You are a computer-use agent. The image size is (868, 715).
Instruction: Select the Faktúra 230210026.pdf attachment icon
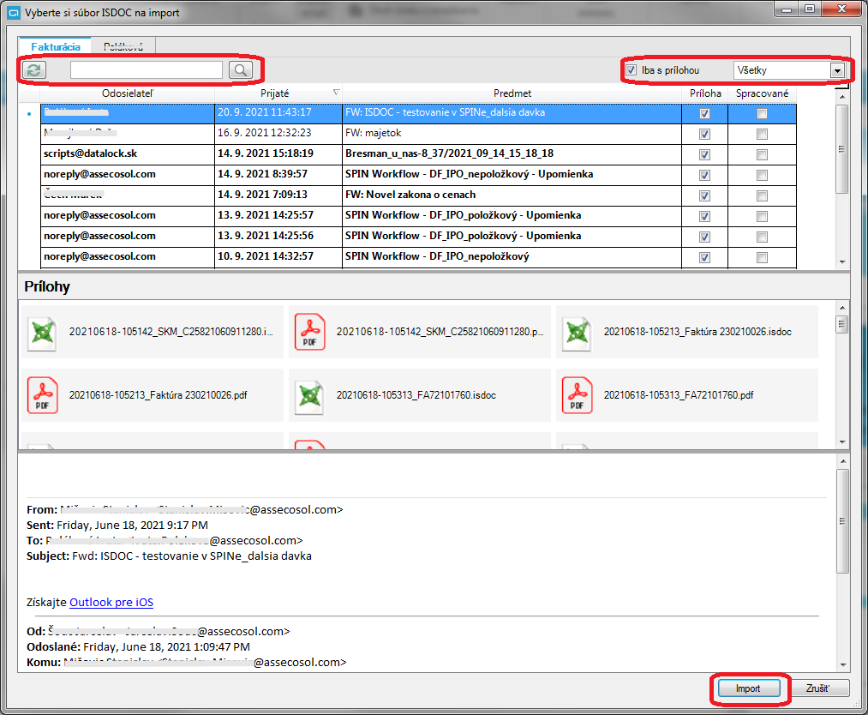pyautogui.click(x=43, y=395)
